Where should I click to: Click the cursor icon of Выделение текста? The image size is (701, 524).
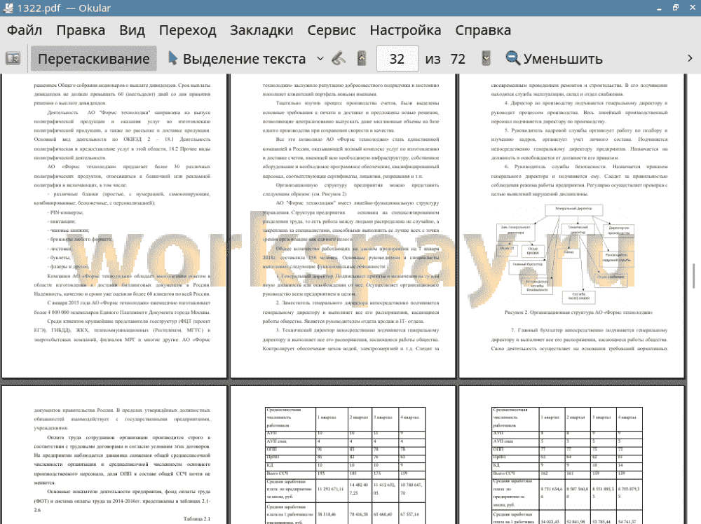[x=172, y=59]
